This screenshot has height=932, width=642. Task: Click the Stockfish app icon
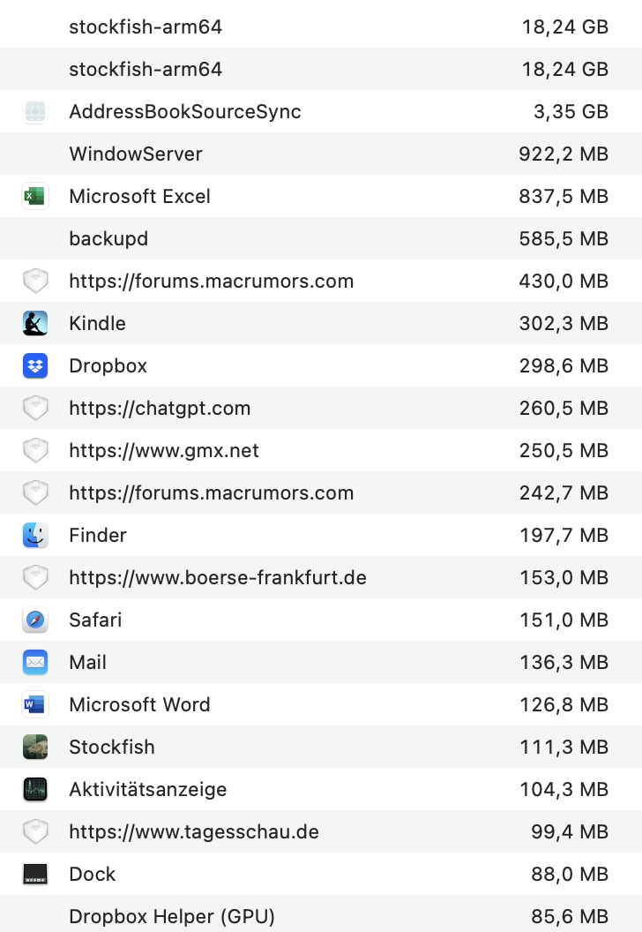coord(35,747)
